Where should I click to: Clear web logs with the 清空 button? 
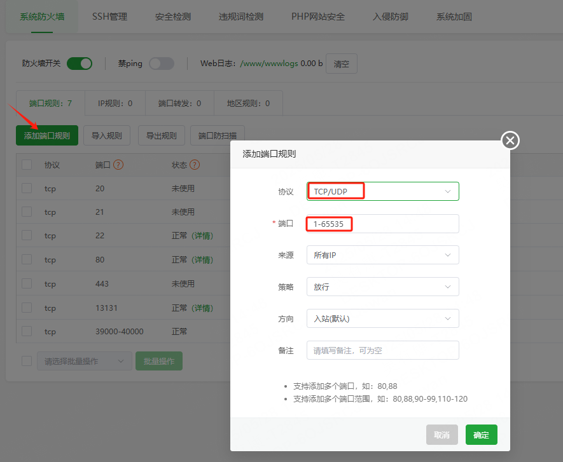[x=342, y=64]
